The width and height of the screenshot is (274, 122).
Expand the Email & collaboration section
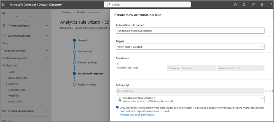point(47,111)
